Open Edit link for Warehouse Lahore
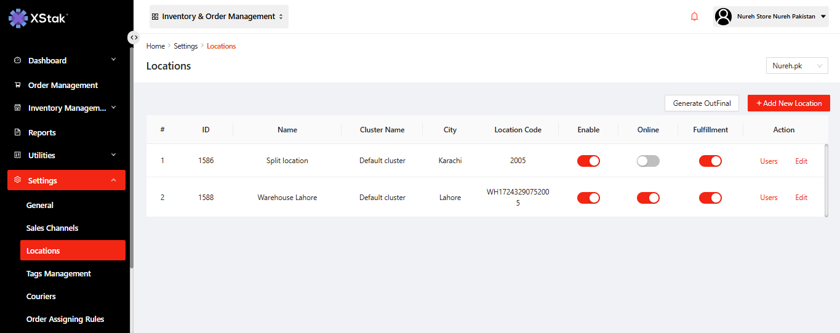The height and width of the screenshot is (333, 840). tap(801, 198)
